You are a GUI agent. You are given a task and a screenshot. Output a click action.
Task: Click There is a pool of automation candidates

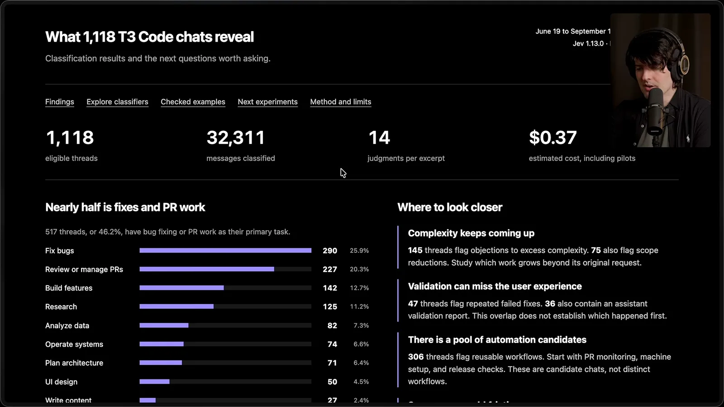click(497, 340)
